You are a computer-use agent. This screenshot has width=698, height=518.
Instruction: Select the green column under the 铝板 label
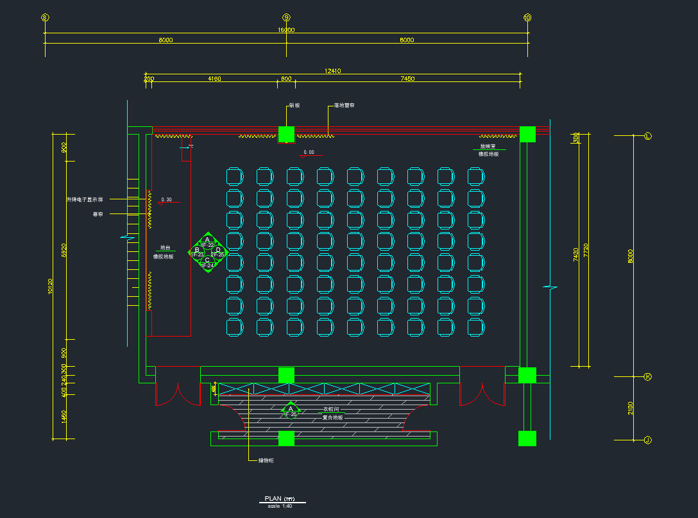pyautogui.click(x=286, y=134)
